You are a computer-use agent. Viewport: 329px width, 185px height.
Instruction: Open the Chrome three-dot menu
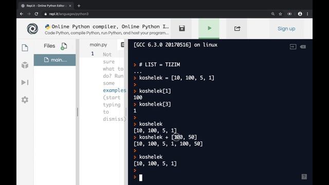click(x=307, y=14)
